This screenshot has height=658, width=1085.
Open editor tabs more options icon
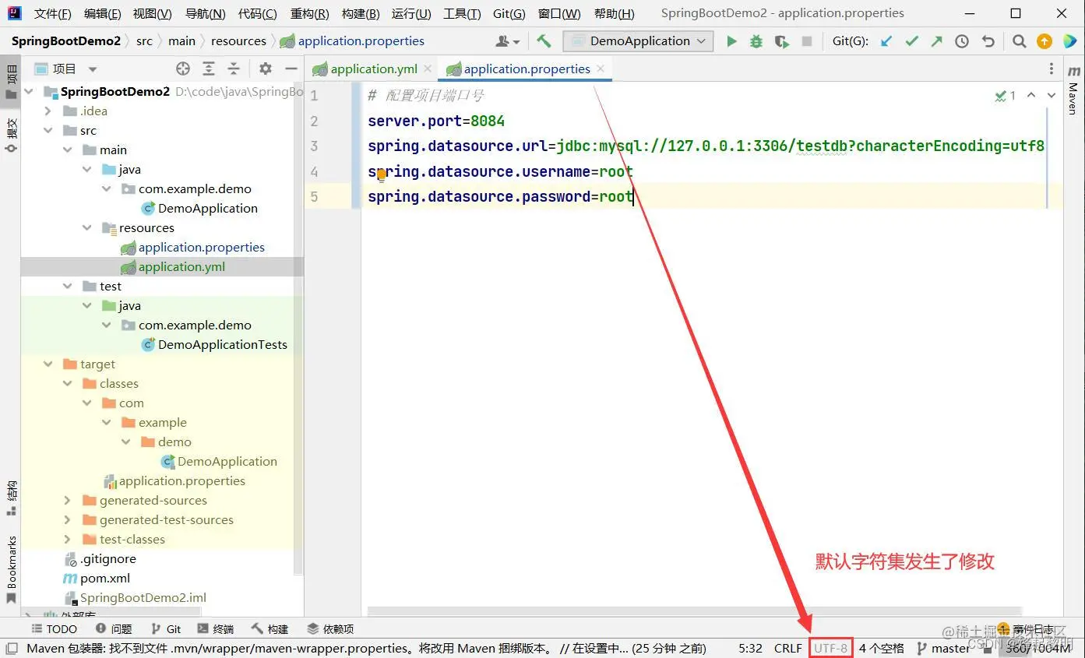tap(1052, 69)
